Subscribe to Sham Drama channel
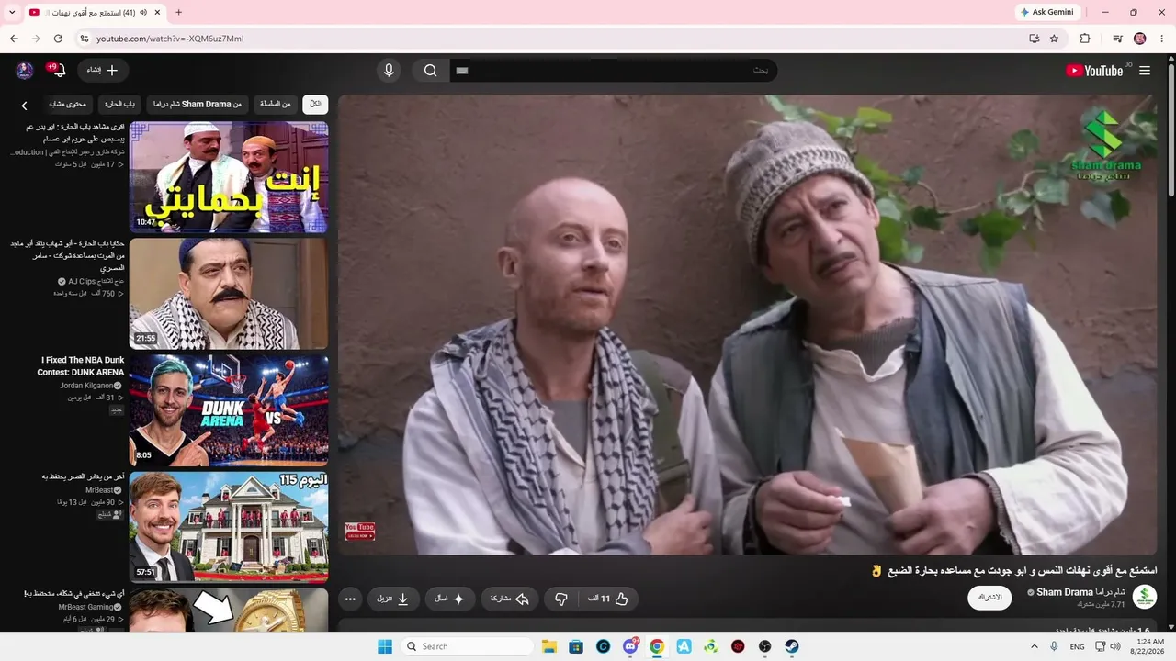The image size is (1176, 661). click(x=989, y=598)
